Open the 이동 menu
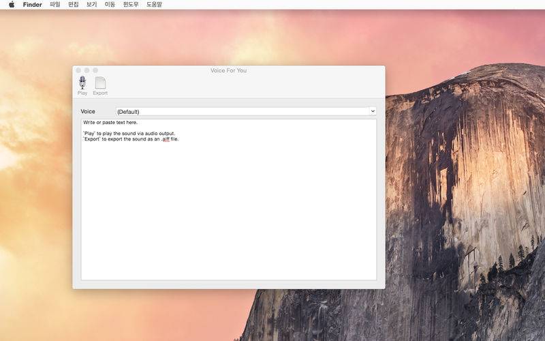Viewport: 545px width, 341px height. [110, 5]
